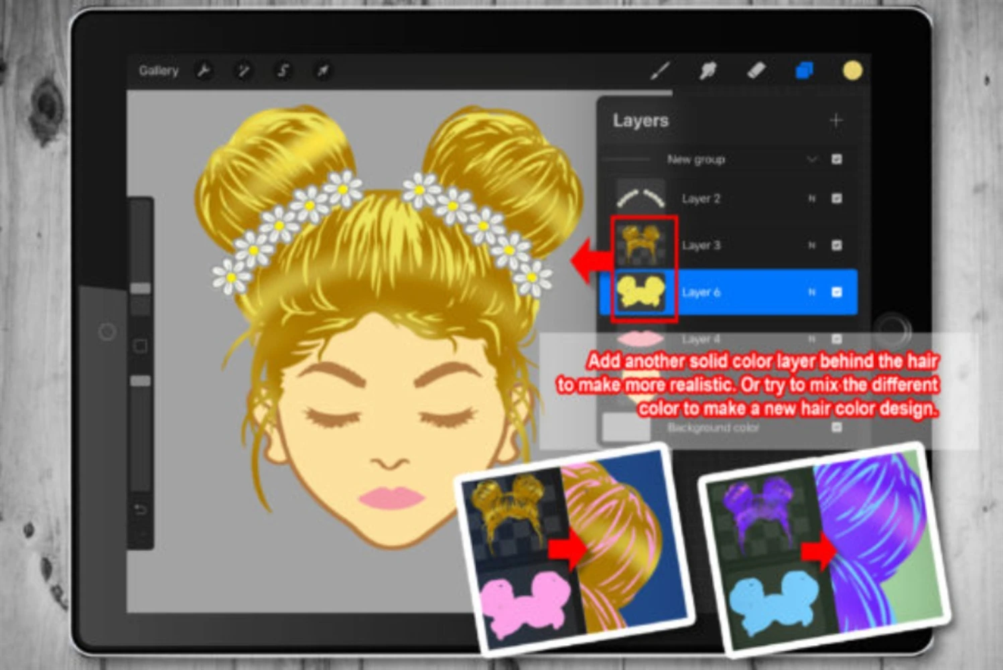The height and width of the screenshot is (670, 1003).
Task: Tap the Layer 6 yellow thumbnail
Action: click(x=641, y=292)
